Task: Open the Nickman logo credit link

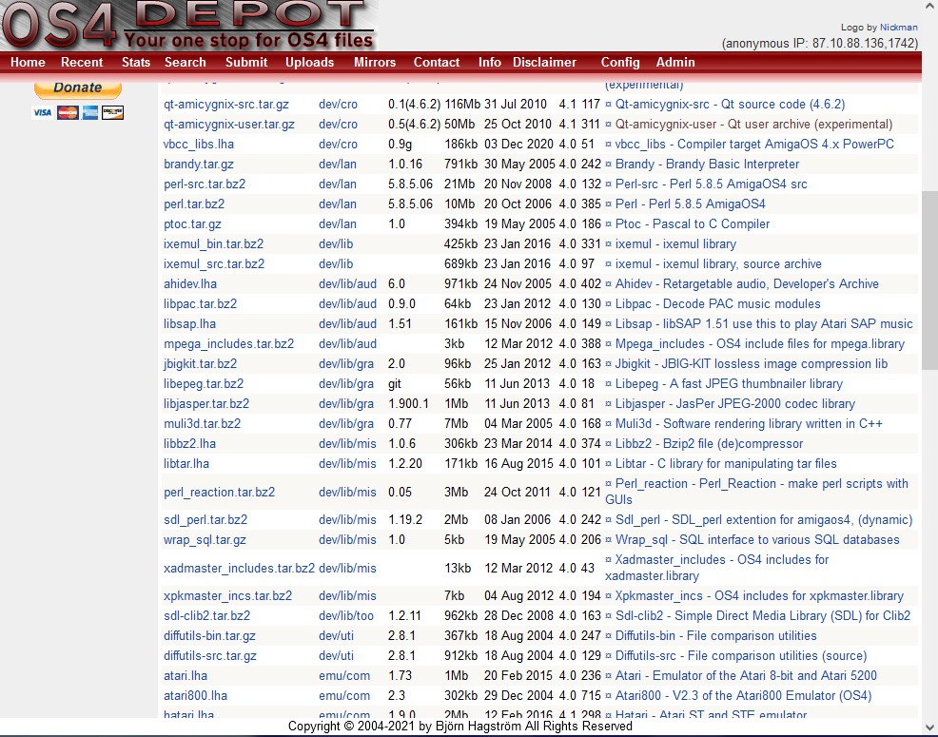Action: pos(898,29)
